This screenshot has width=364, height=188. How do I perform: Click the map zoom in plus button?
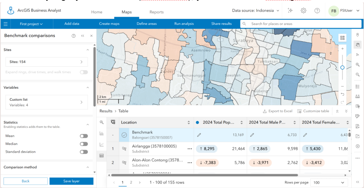tap(342, 49)
